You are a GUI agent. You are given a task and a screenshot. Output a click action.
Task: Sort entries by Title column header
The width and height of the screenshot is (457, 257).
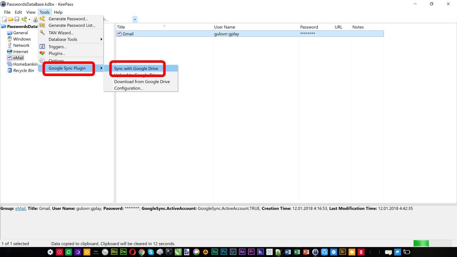click(164, 27)
